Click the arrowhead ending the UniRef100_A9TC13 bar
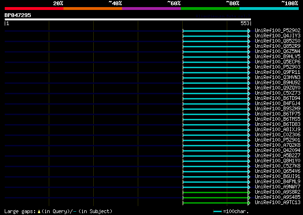Viewport: 303px width, 215px height. coord(249,203)
